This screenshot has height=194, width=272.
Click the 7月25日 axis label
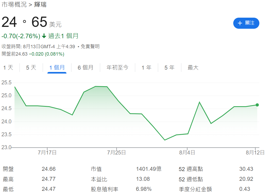coord(116,153)
